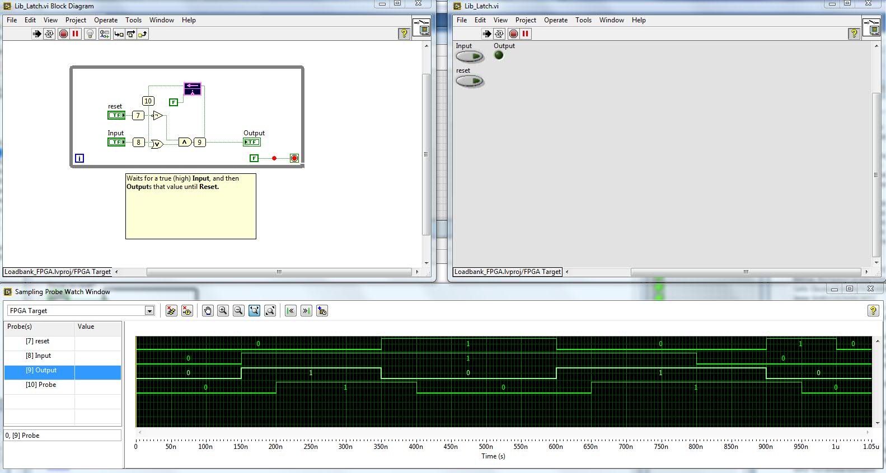Click the Step Over button
This screenshot has height=473, width=886.
coord(130,34)
